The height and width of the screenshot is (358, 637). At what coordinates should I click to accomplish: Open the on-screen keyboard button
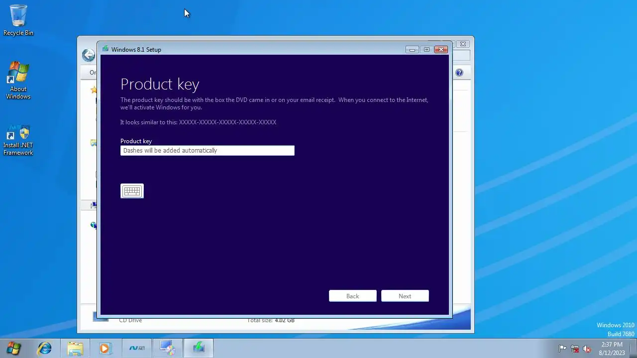132,191
